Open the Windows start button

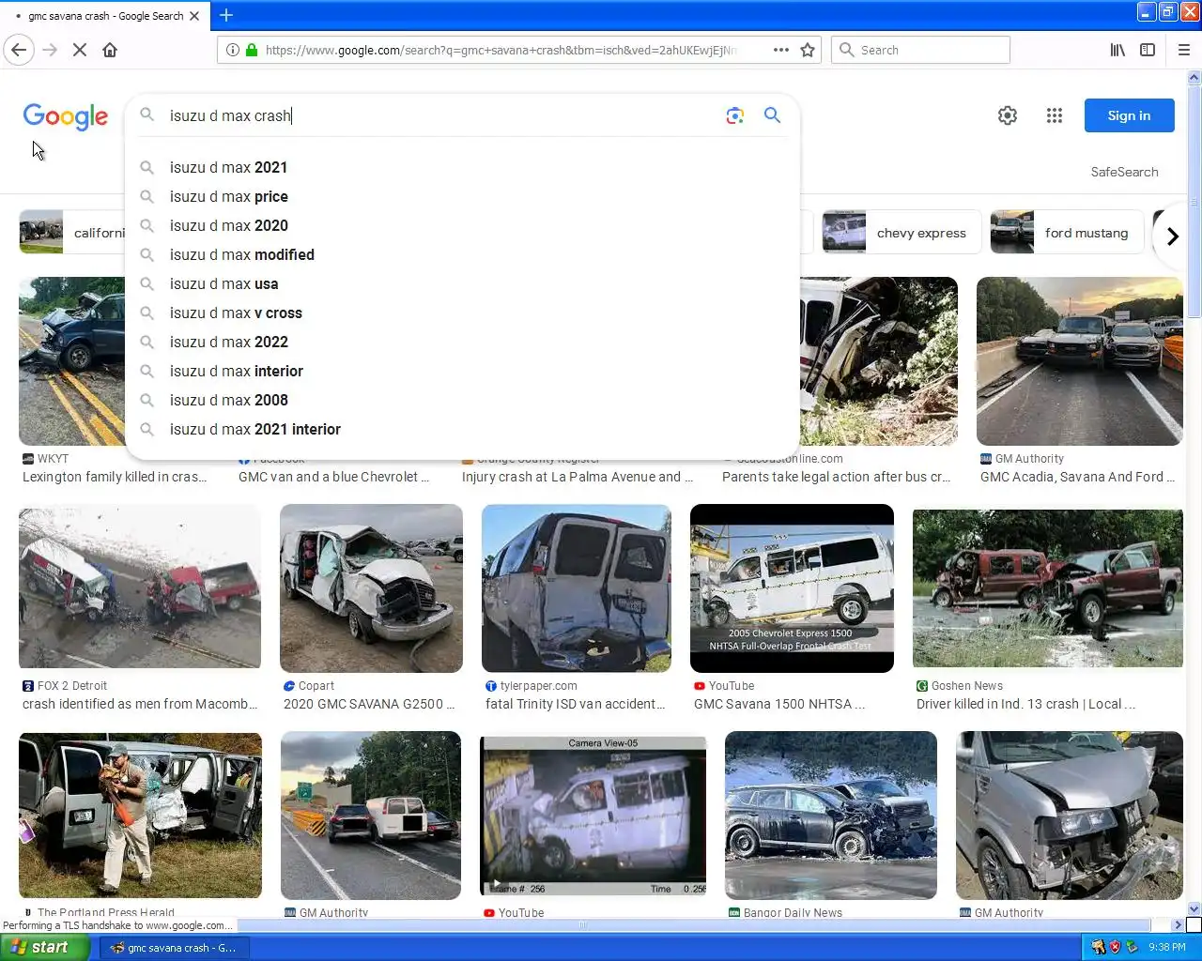(x=45, y=947)
